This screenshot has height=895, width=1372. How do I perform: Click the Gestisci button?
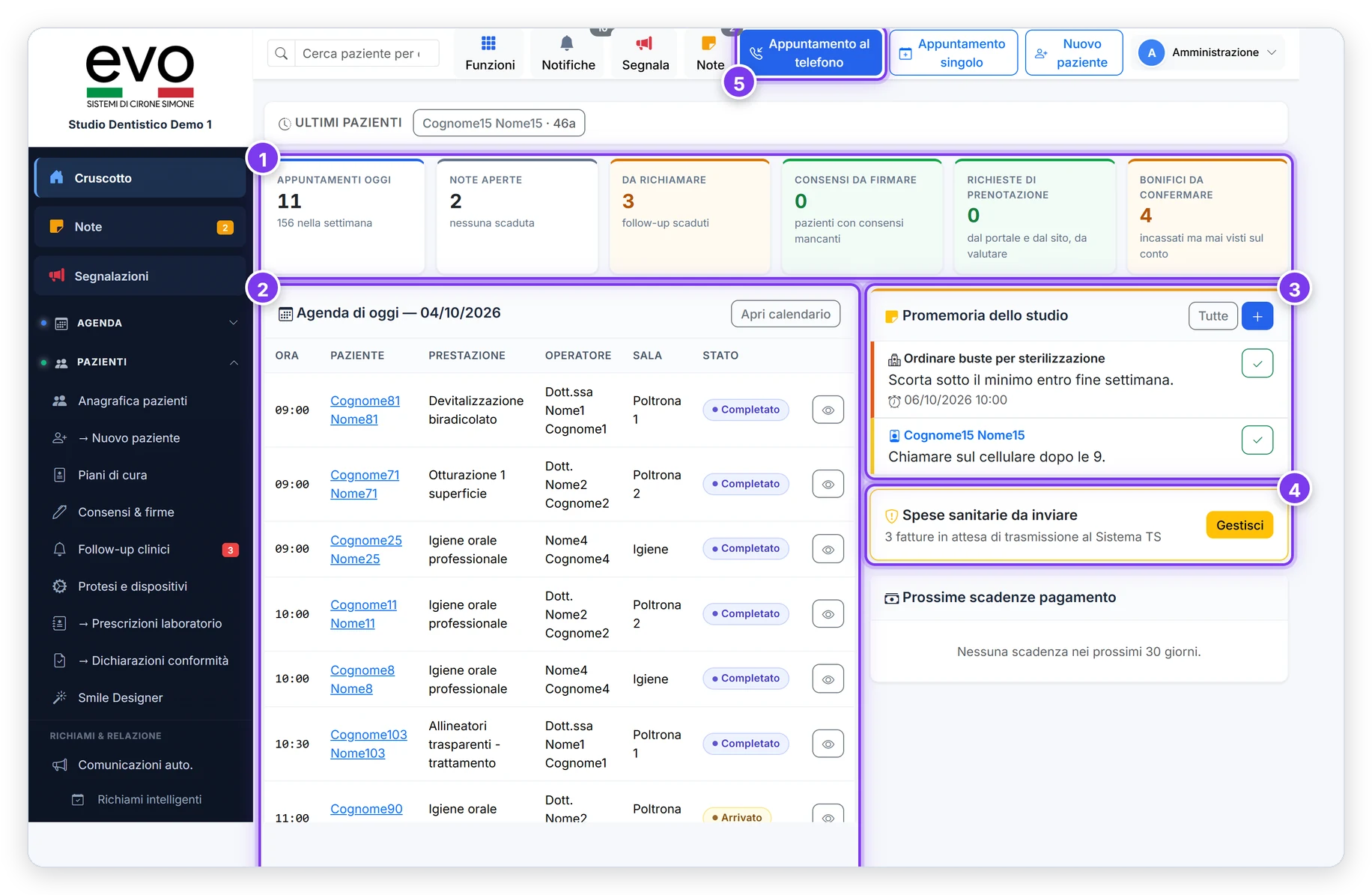coord(1239,525)
